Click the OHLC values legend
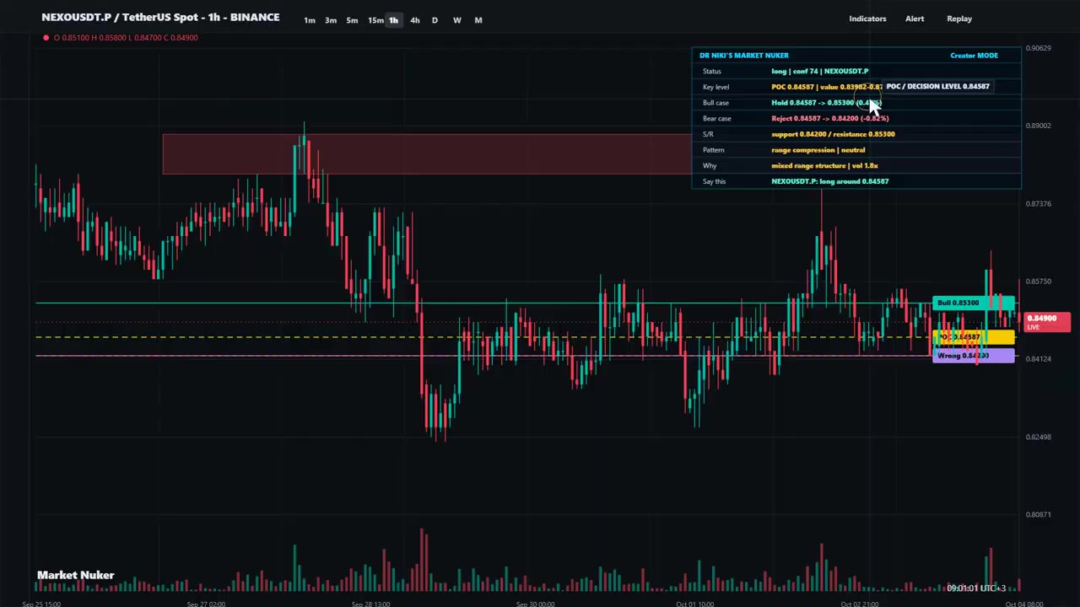 [x=126, y=37]
